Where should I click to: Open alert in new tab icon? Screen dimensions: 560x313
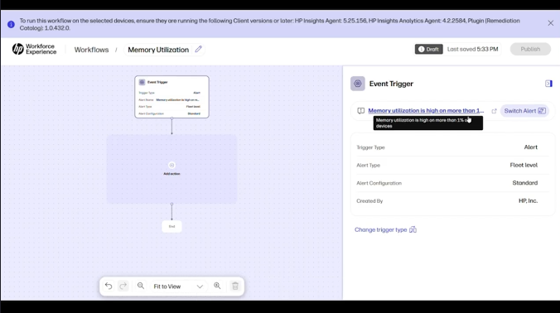click(494, 111)
